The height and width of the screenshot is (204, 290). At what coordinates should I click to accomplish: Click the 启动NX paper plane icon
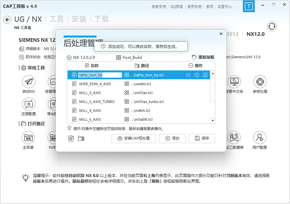point(28,82)
